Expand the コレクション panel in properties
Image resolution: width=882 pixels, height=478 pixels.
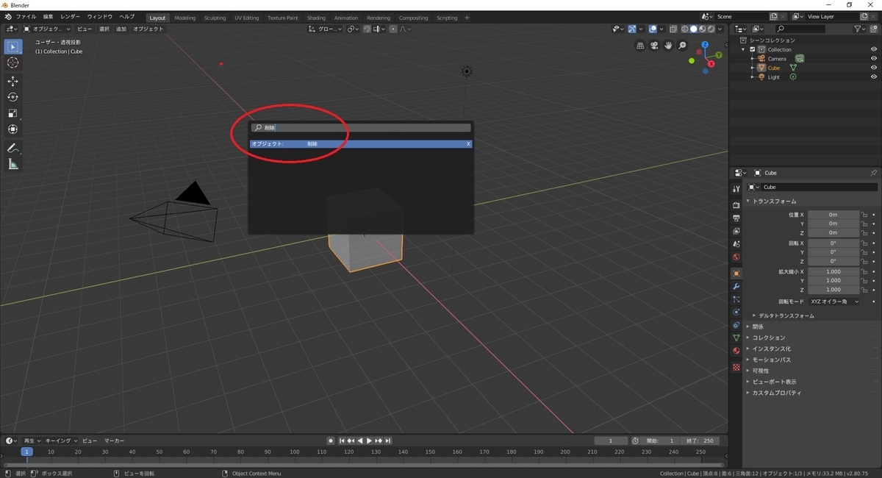click(768, 338)
